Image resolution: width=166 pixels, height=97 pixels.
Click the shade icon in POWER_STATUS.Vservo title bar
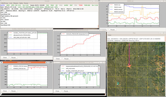pos(47,62)
